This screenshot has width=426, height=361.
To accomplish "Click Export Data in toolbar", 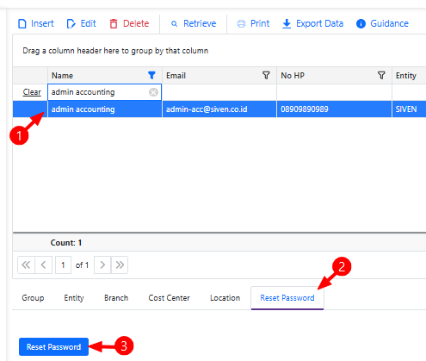I will pos(312,23).
